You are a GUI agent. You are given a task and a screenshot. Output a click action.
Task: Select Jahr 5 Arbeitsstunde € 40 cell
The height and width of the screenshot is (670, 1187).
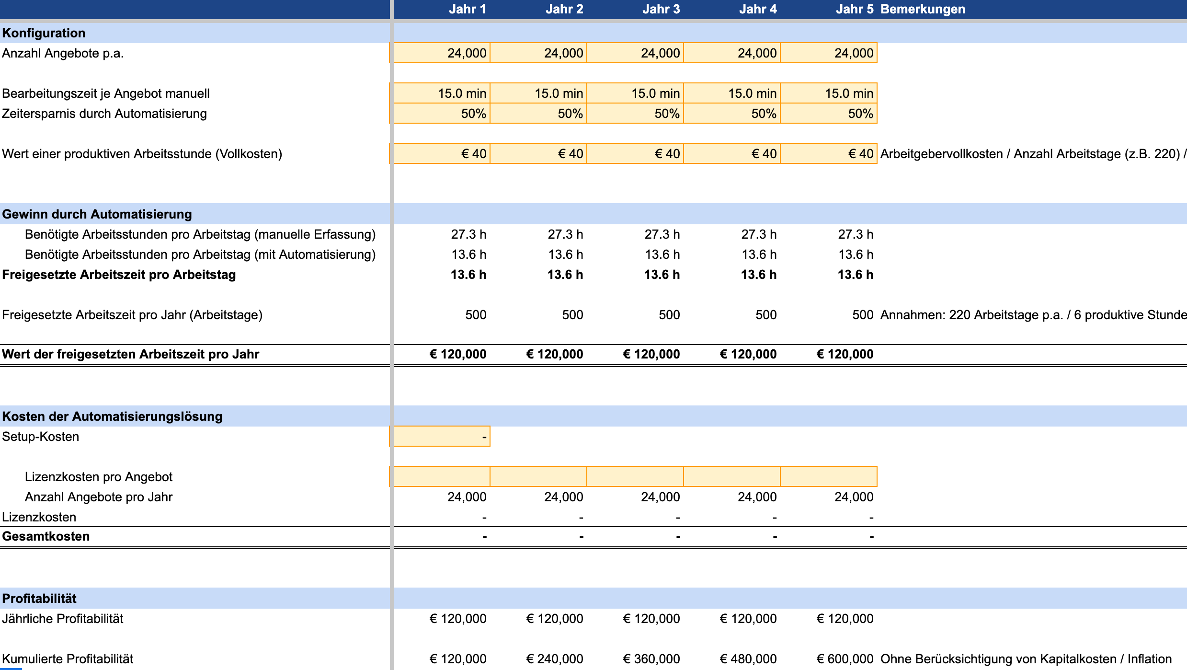[829, 153]
